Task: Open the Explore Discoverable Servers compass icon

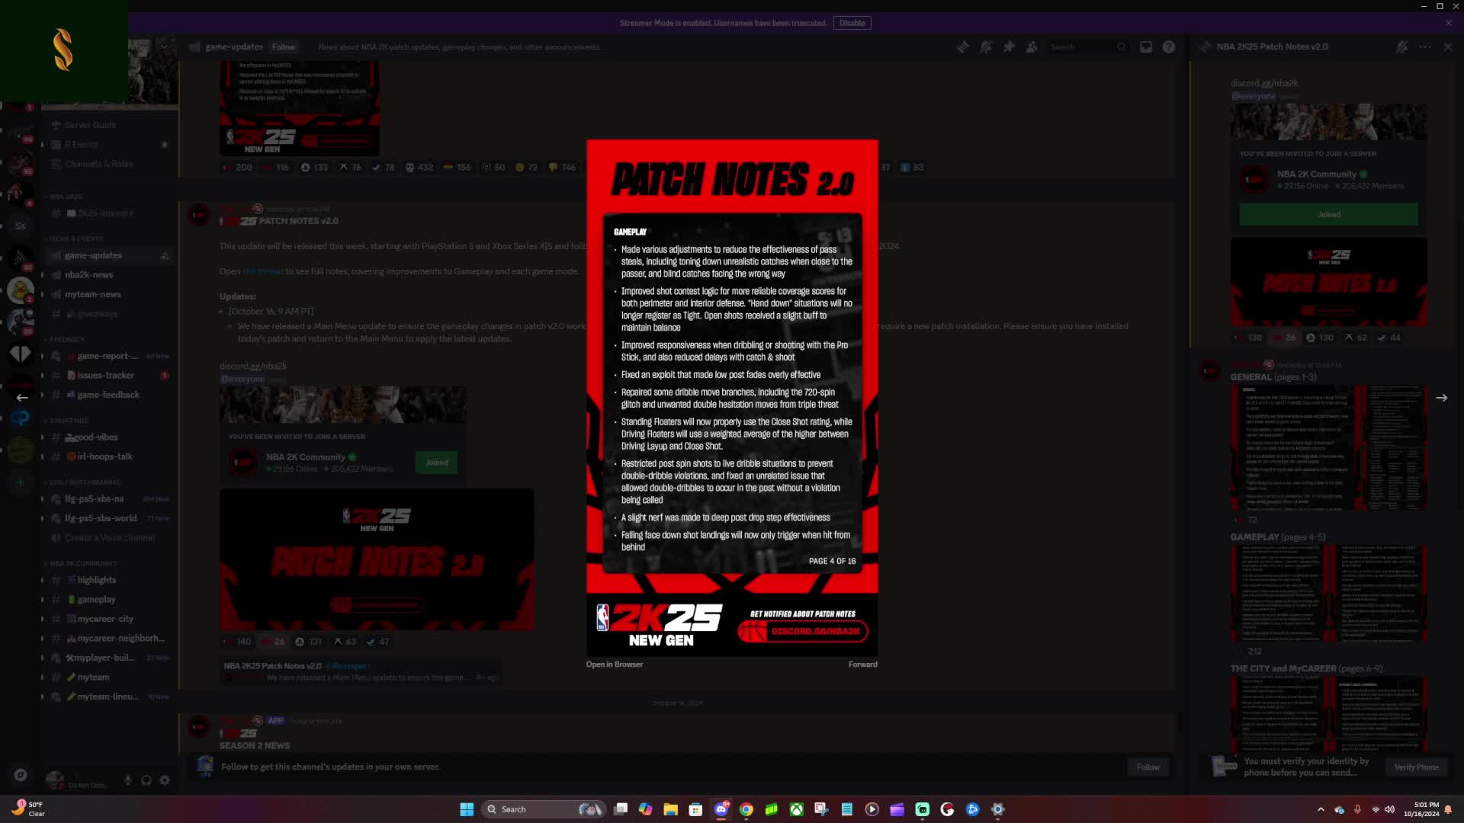Action: coord(21,775)
